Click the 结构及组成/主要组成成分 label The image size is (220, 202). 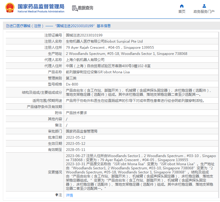click(x=42, y=93)
